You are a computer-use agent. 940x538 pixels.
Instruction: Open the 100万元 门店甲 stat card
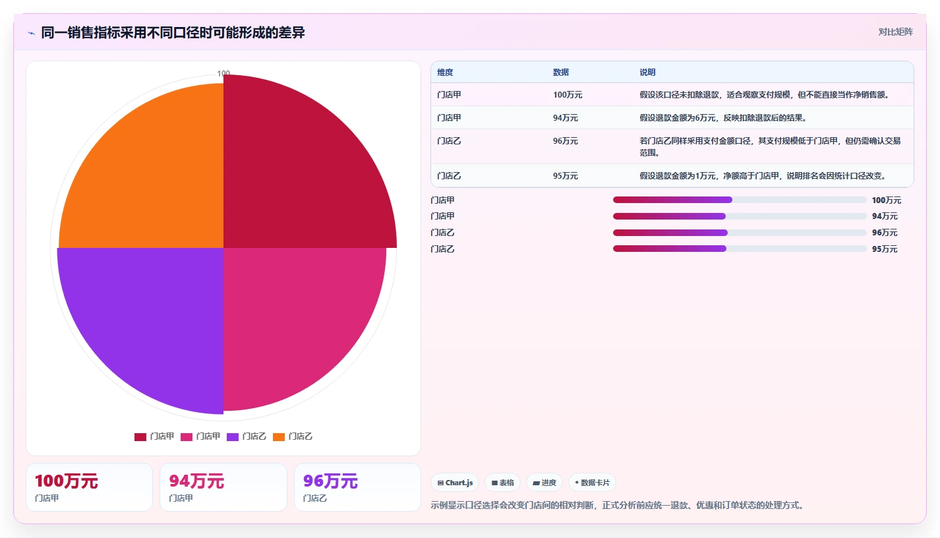coord(89,487)
